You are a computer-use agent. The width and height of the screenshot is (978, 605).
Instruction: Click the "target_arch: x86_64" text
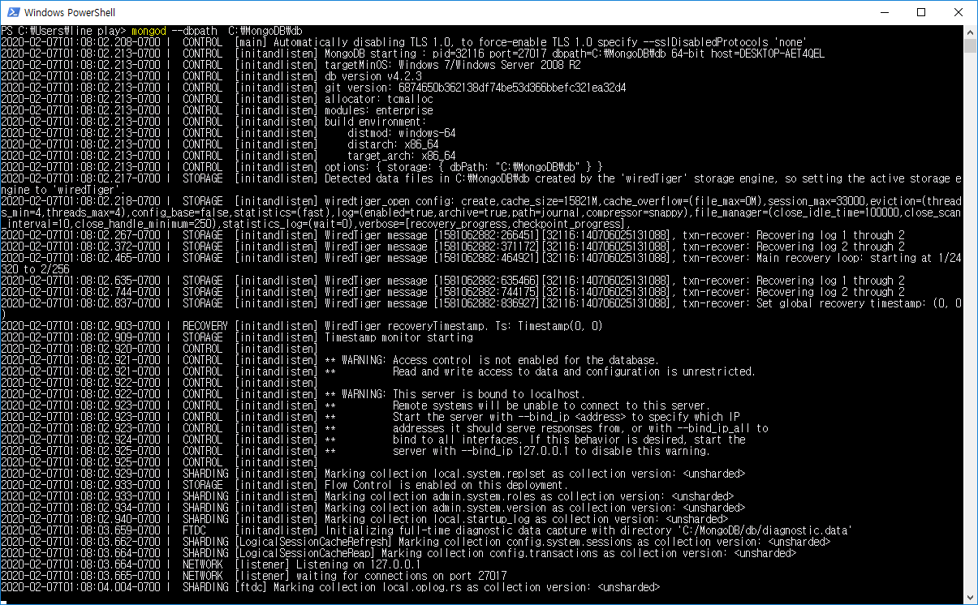coord(402,156)
